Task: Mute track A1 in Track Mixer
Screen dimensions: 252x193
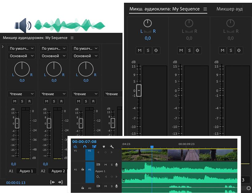Action: click(x=15, y=101)
